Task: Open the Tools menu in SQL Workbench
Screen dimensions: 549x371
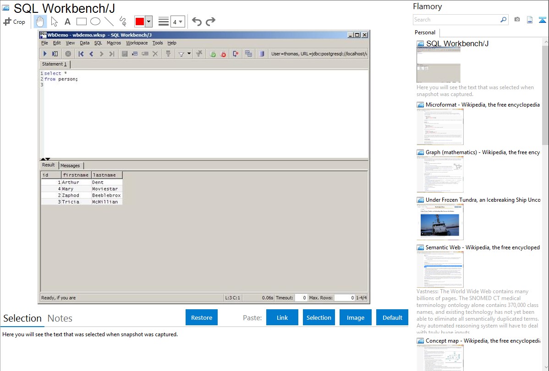Action: coord(158,43)
